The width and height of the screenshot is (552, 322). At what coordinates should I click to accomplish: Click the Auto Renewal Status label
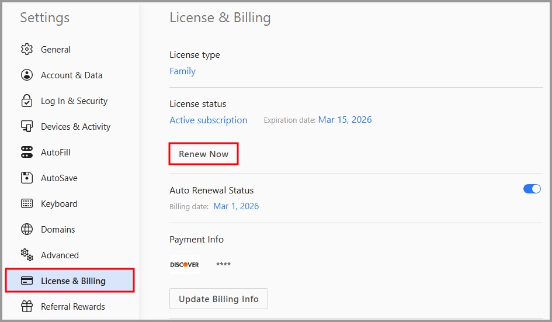pos(211,191)
